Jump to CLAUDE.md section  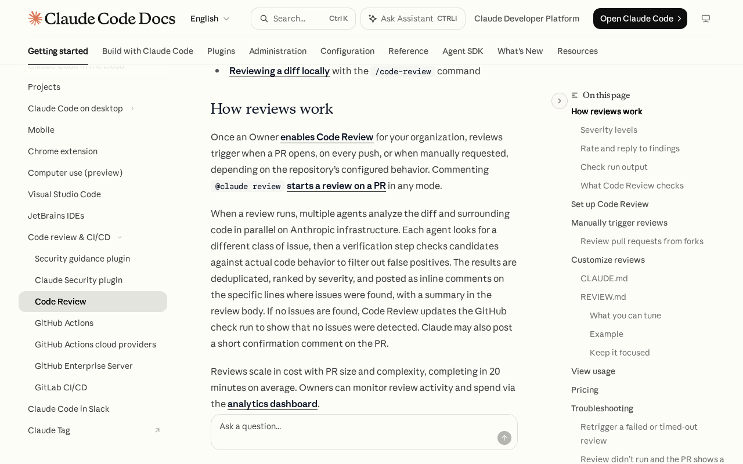tap(604, 278)
